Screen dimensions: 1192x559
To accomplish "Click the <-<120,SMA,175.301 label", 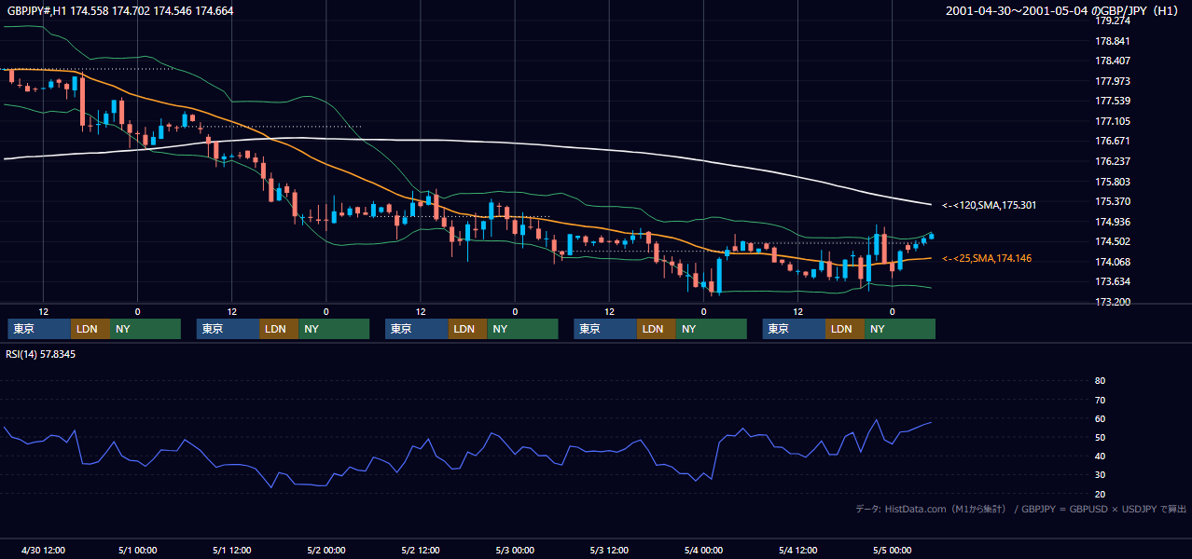I will (x=987, y=205).
